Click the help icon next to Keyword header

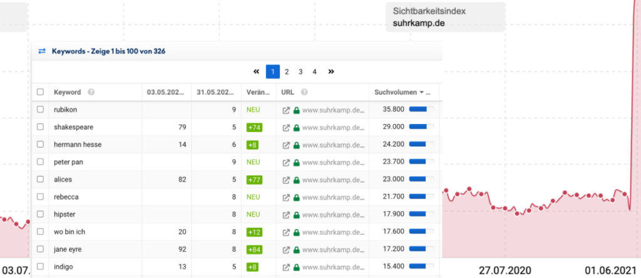pos(91,92)
